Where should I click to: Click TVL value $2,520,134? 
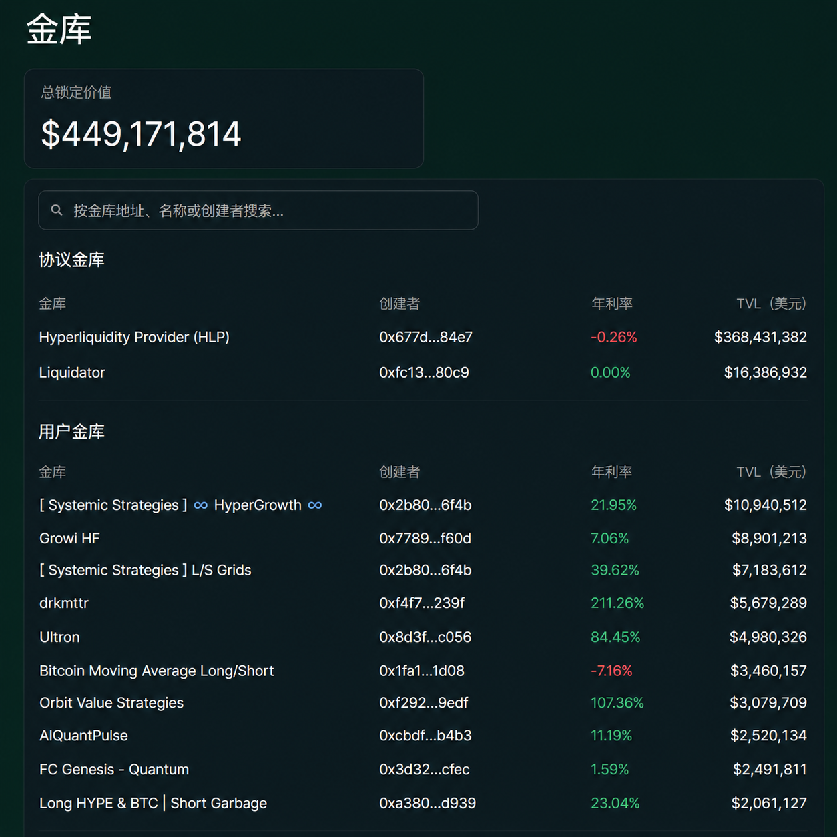[x=768, y=735]
